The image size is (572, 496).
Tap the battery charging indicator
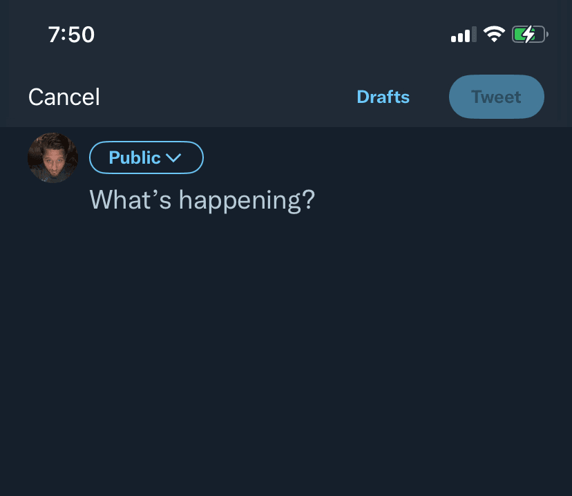pos(530,34)
